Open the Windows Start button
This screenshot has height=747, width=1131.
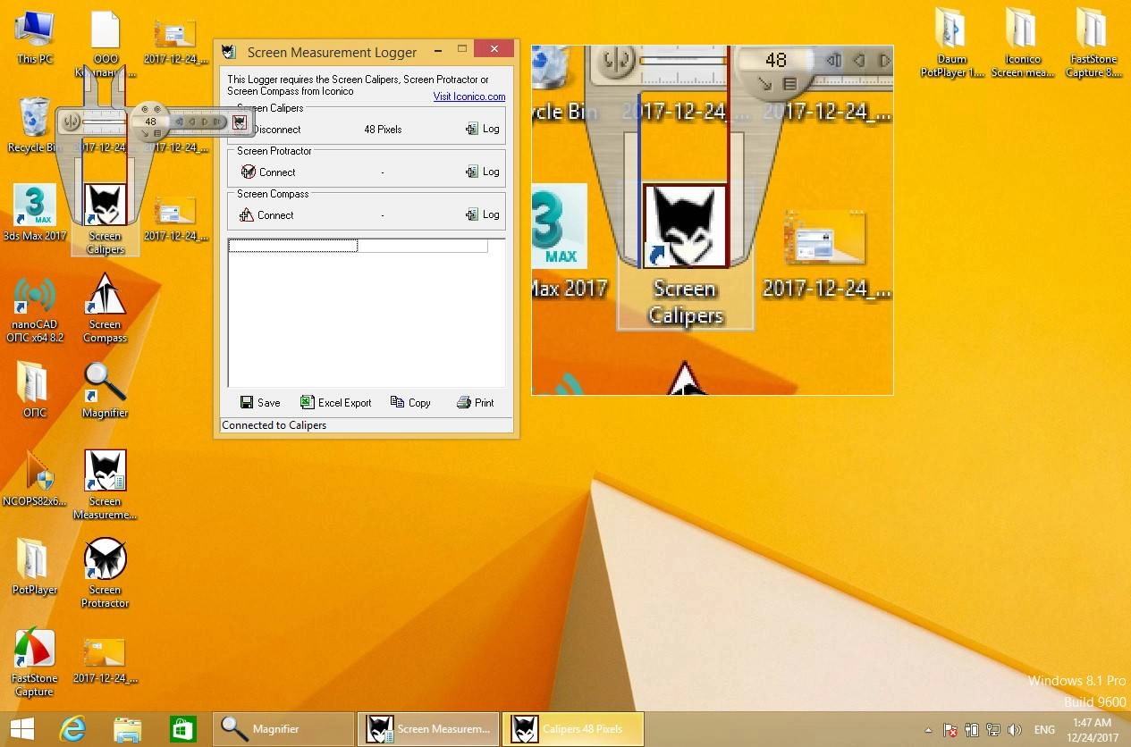pos(21,729)
